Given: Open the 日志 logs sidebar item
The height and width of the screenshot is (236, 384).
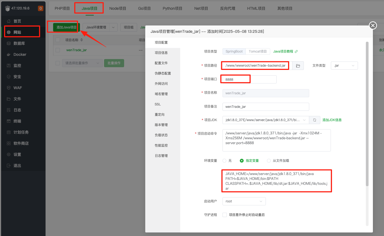Looking at the screenshot, I should point(23,110).
